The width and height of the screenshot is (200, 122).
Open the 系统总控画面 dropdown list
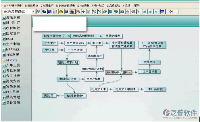tap(33, 12)
